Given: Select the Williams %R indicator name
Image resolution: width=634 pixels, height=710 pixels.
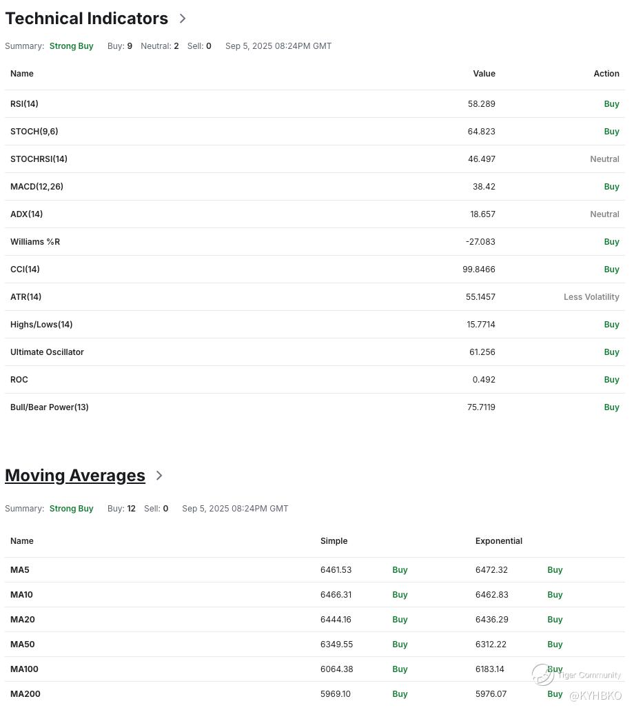Looking at the screenshot, I should click(35, 242).
